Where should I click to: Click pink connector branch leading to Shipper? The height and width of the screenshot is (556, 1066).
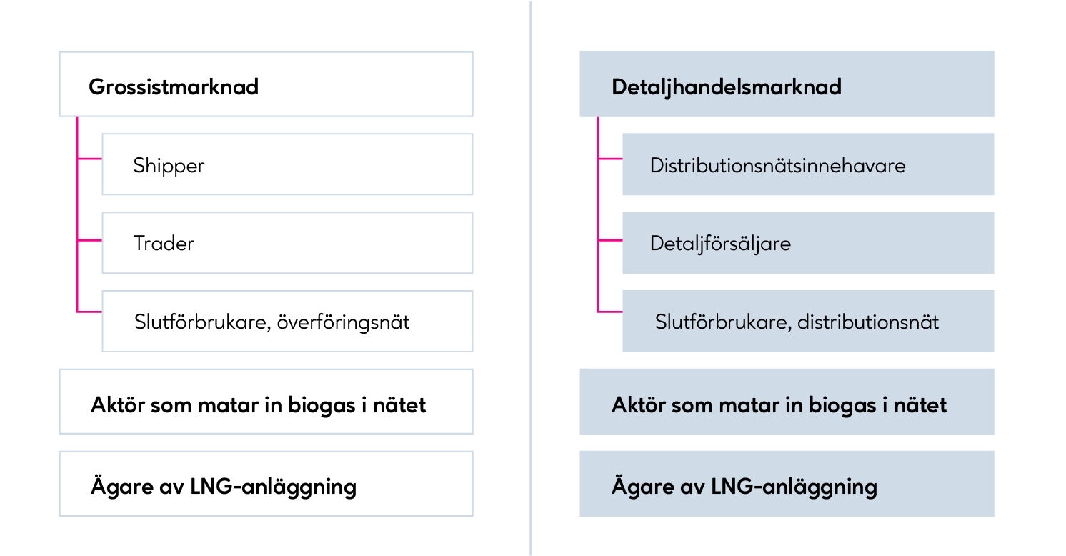click(x=89, y=159)
